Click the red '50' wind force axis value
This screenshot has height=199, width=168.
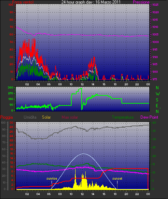tap(11, 42)
